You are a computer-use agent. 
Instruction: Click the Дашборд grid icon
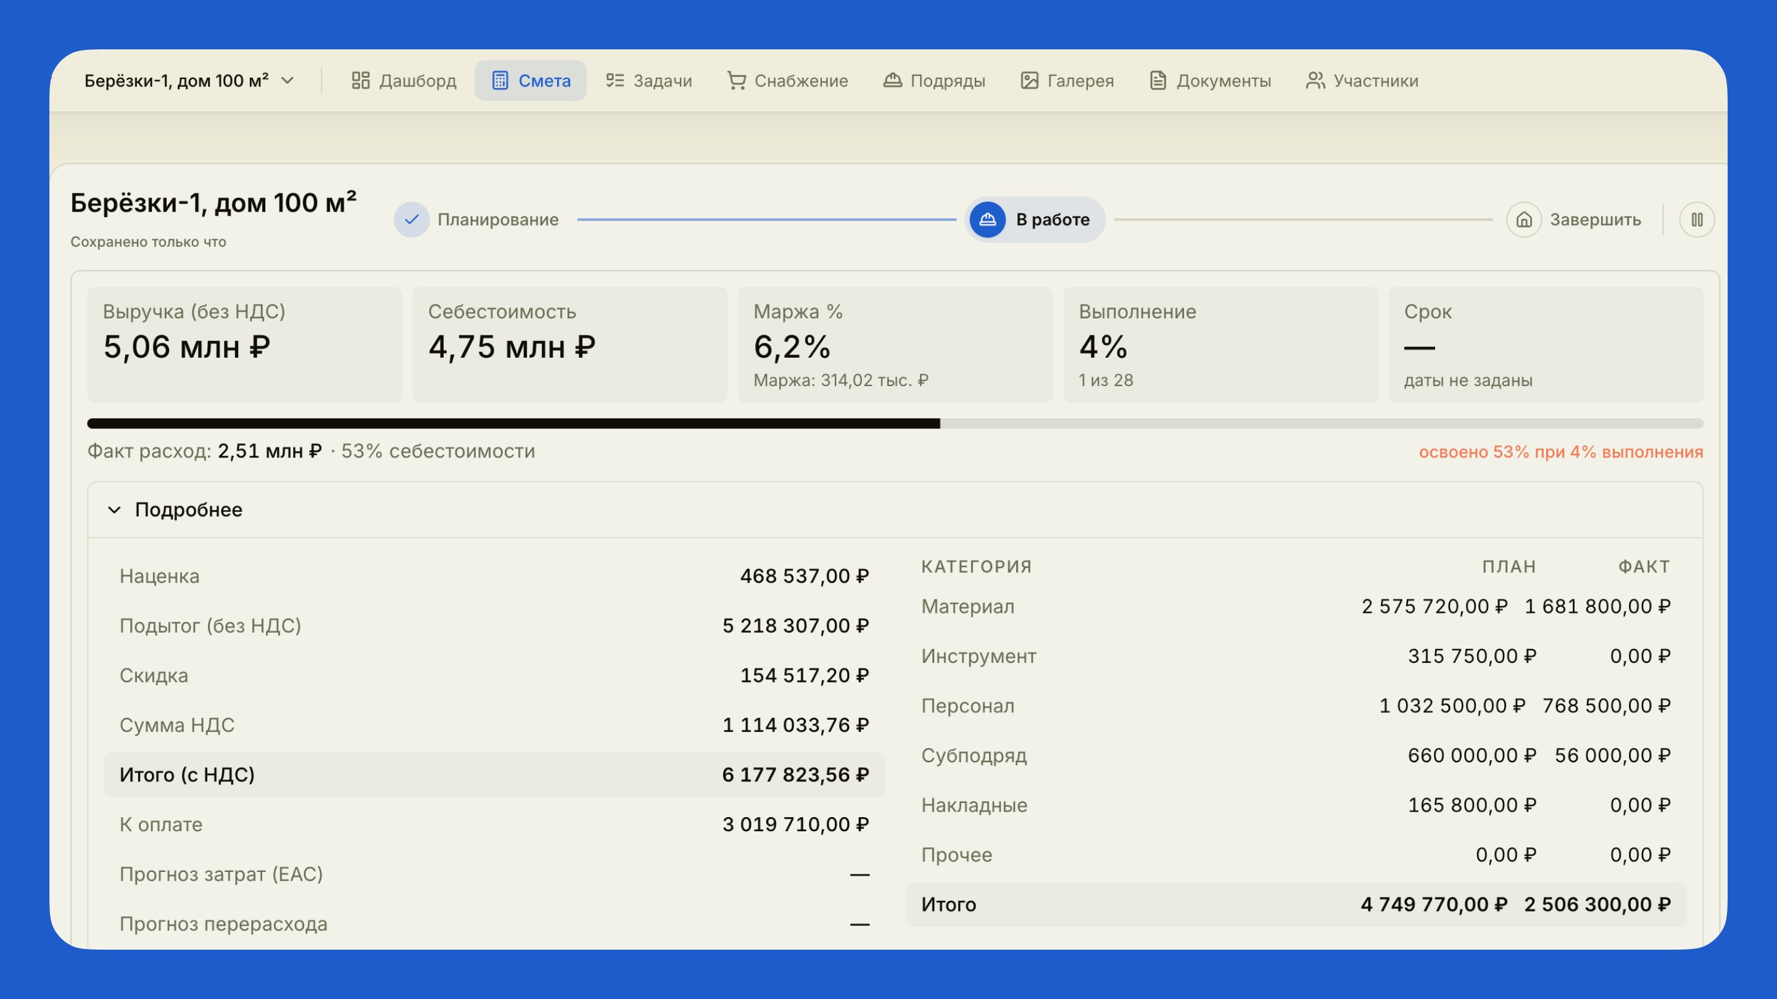pyautogui.click(x=360, y=81)
